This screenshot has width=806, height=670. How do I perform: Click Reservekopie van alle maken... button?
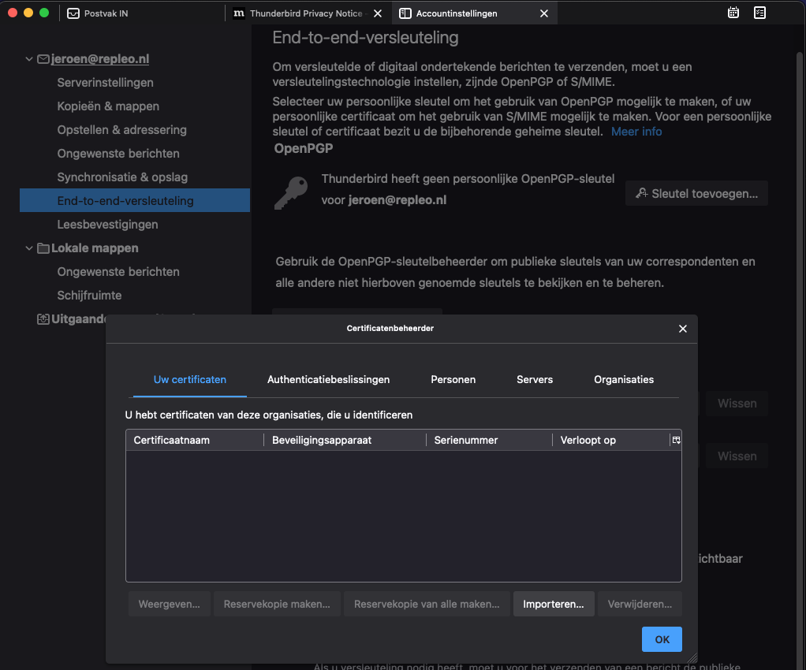point(427,604)
